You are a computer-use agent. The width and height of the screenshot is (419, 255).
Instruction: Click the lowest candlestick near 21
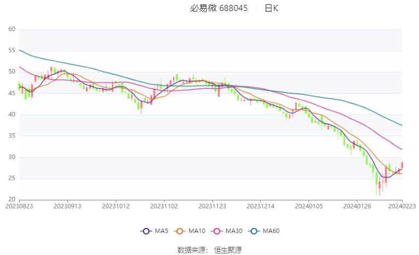(380, 185)
